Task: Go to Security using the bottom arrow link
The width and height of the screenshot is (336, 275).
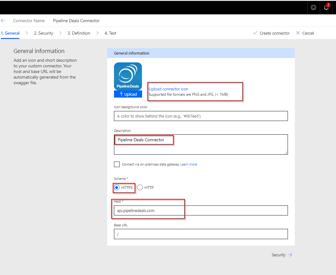Action: pos(282,255)
